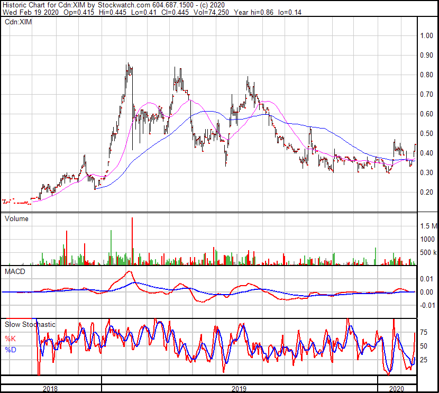The width and height of the screenshot is (439, 393).
Task: Click the 1.00 price axis label
Action: pos(427,35)
